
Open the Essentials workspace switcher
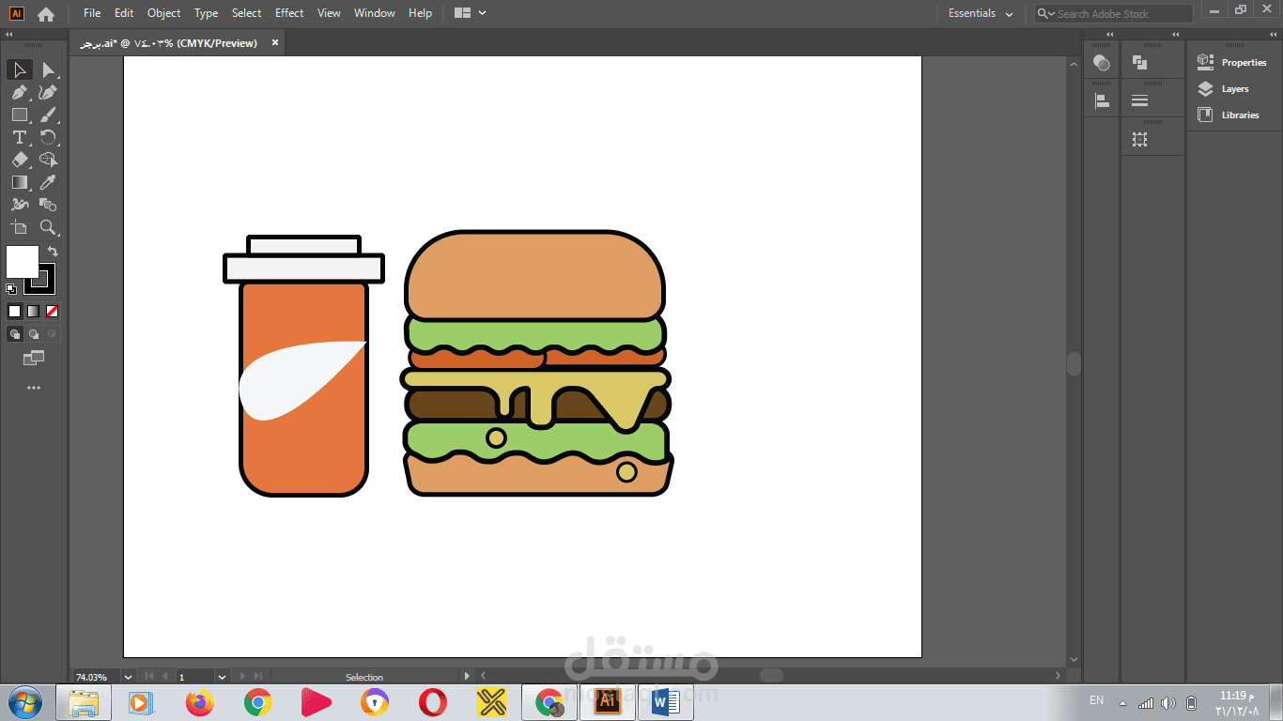tap(981, 13)
